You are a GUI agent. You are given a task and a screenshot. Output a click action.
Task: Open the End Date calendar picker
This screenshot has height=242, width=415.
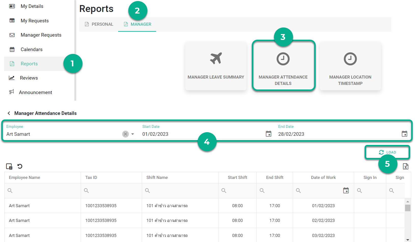pyautogui.click(x=405, y=134)
